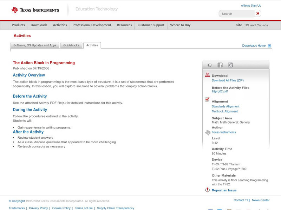
Task: Click the 'Review student answers' bullet
Action: click(35, 138)
